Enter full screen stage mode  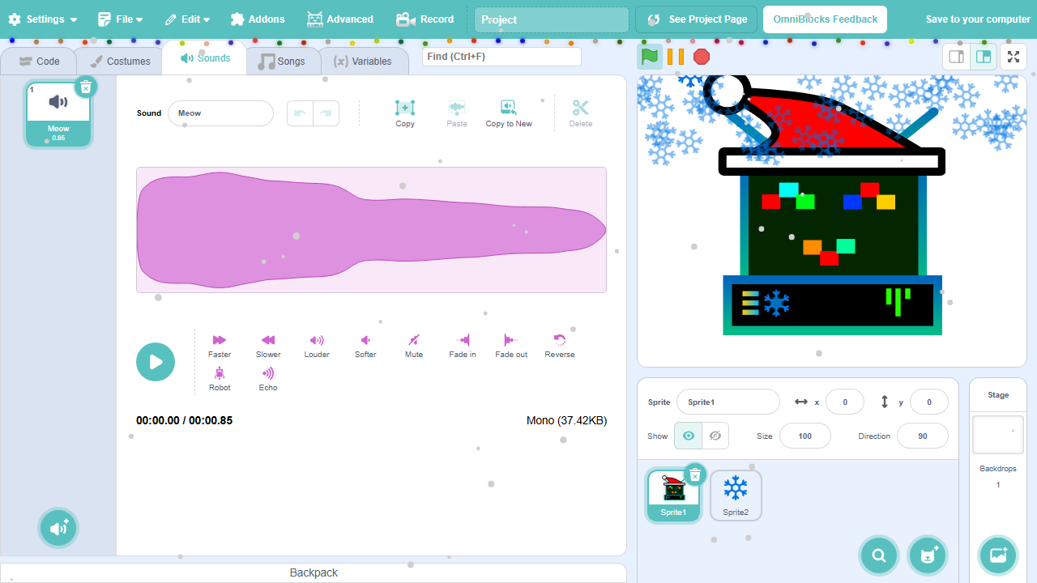(x=1014, y=57)
